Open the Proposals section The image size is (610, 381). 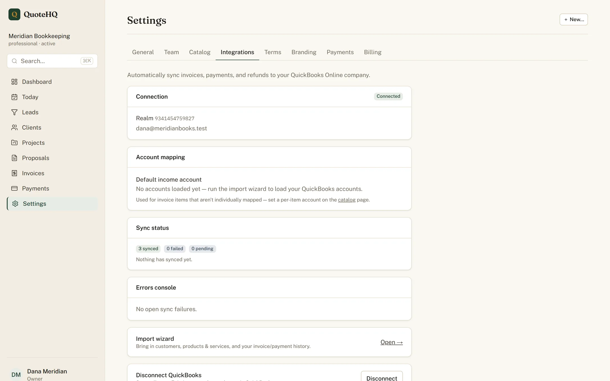(x=52, y=158)
